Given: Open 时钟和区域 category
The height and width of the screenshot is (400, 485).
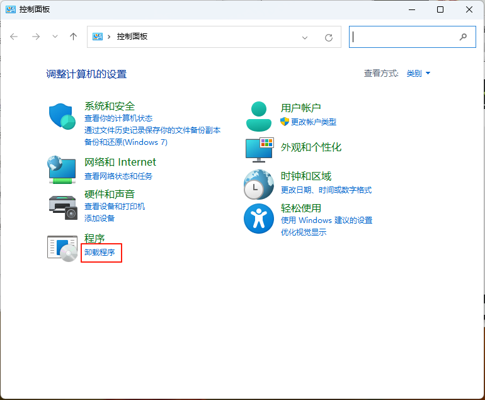Looking at the screenshot, I should coord(306,176).
